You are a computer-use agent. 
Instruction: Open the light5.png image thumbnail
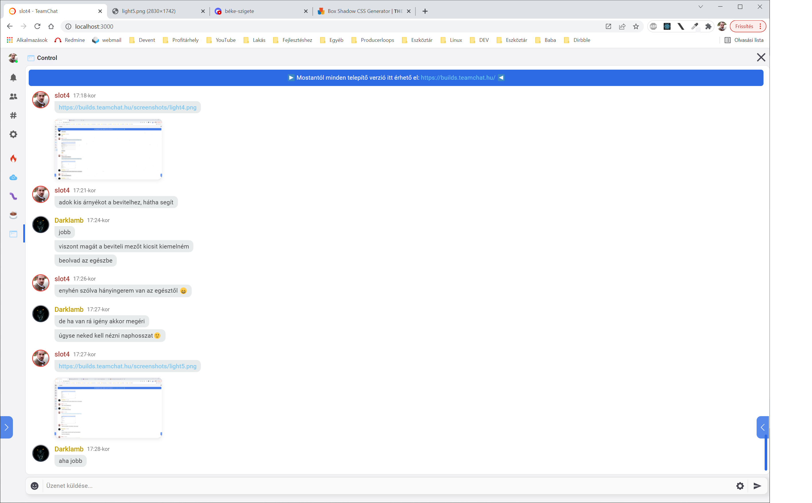108,408
